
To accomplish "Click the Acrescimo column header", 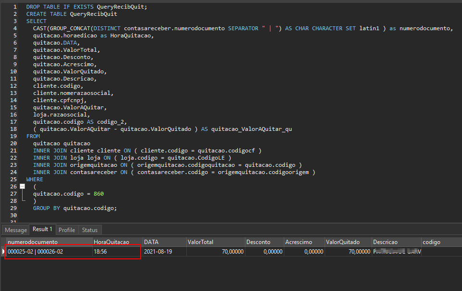I will pos(304,242).
